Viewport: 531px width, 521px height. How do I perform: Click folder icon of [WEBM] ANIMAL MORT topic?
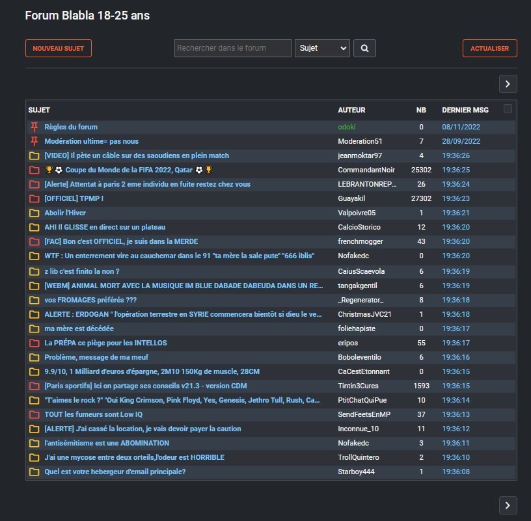34,286
